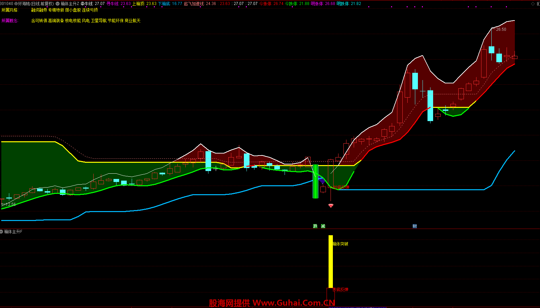This screenshot has width=540, height=308.
Task: Click 高端装备 concept tag
Action: pyautogui.click(x=56, y=21)
